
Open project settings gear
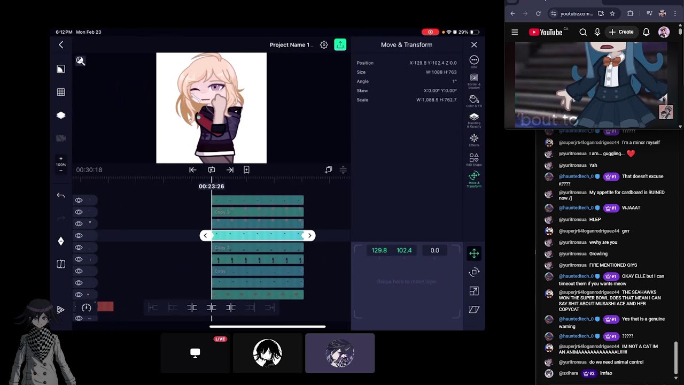(324, 45)
